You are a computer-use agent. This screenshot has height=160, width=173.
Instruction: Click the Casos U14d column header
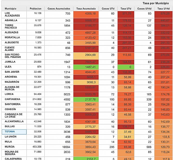tap(144, 9)
